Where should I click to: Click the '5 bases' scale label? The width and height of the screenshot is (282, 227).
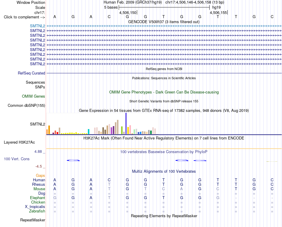point(111,7)
